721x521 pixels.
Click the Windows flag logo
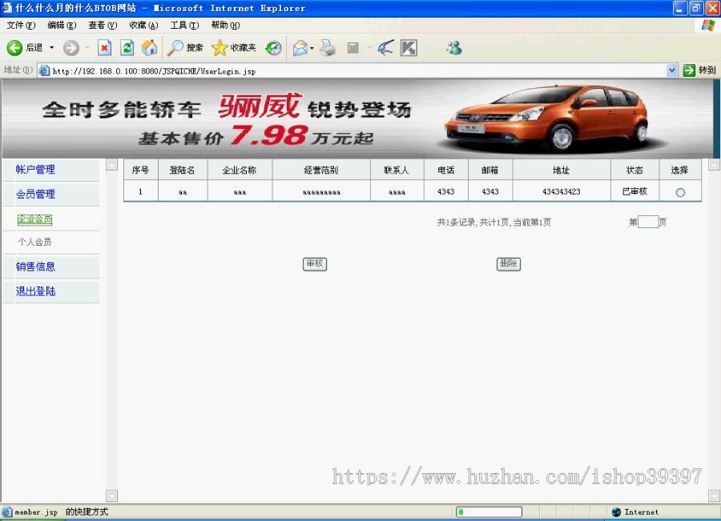708,26
